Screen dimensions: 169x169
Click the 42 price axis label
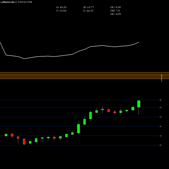[x=161, y=117]
